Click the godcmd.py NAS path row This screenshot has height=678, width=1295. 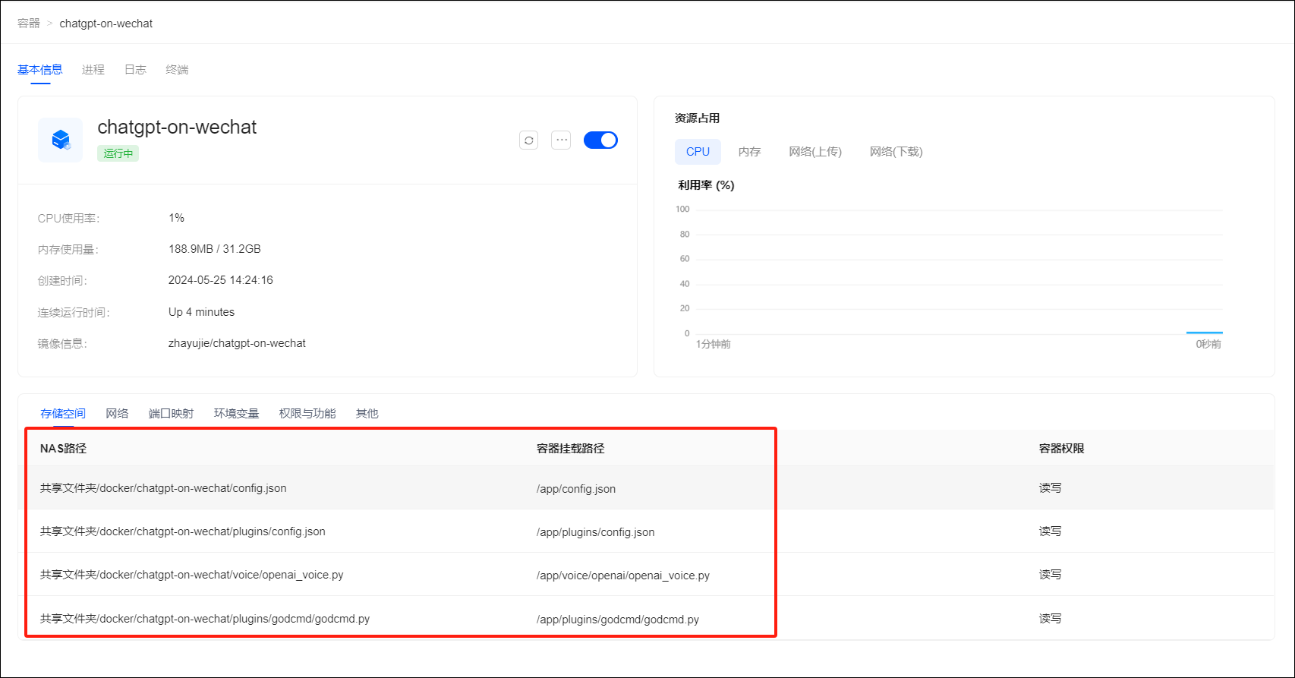(205, 619)
